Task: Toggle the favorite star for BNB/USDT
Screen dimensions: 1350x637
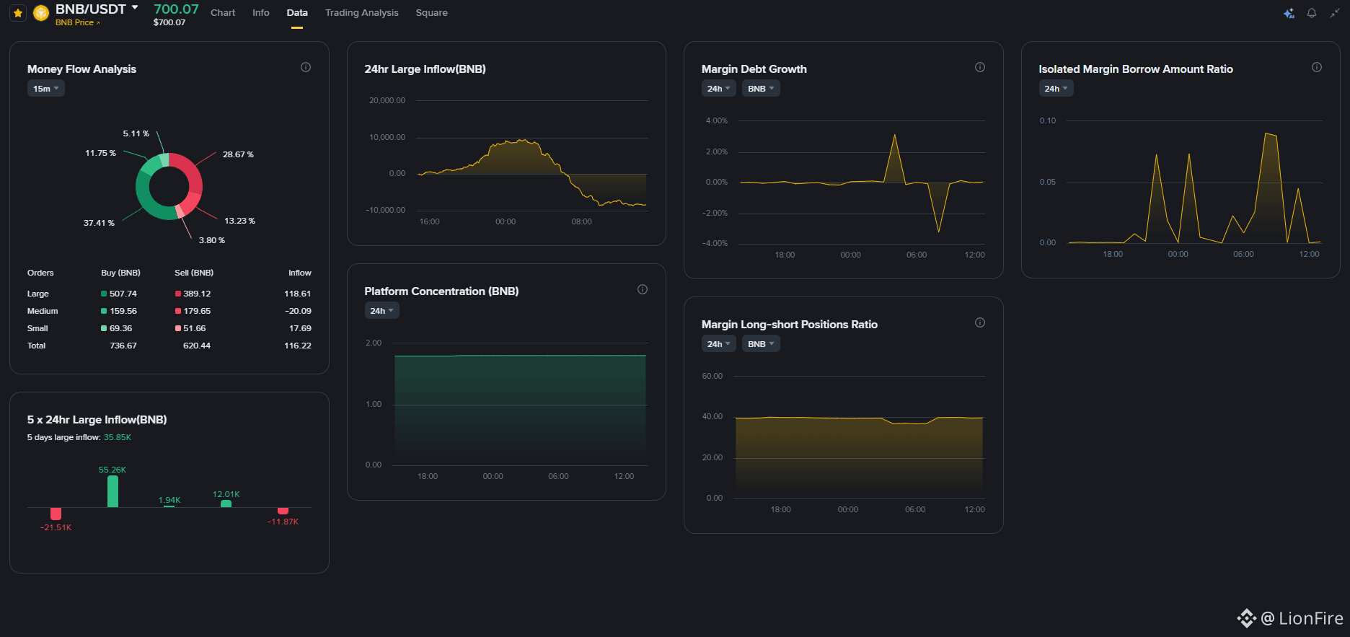Action: (18, 13)
